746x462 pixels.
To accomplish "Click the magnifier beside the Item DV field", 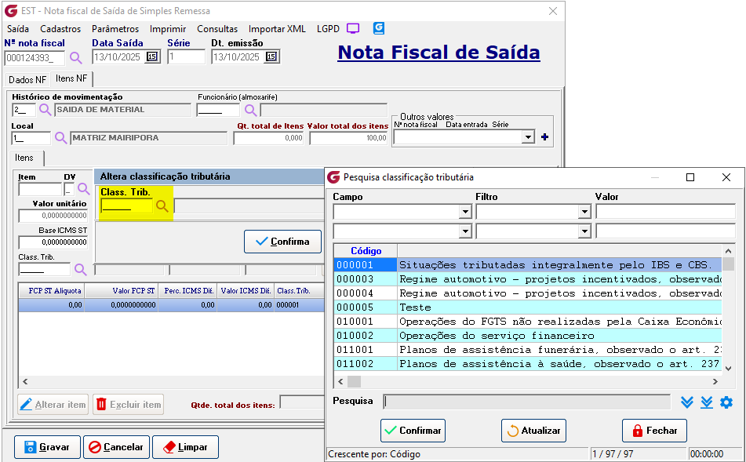I will tap(84, 189).
